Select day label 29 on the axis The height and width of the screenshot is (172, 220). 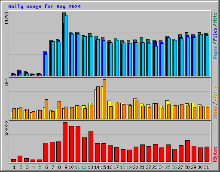[x=193, y=167]
